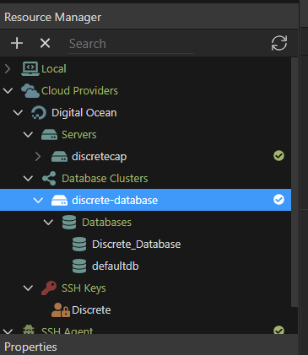Select the defaultdb entry
This screenshot has width=308, height=355.
(x=116, y=266)
